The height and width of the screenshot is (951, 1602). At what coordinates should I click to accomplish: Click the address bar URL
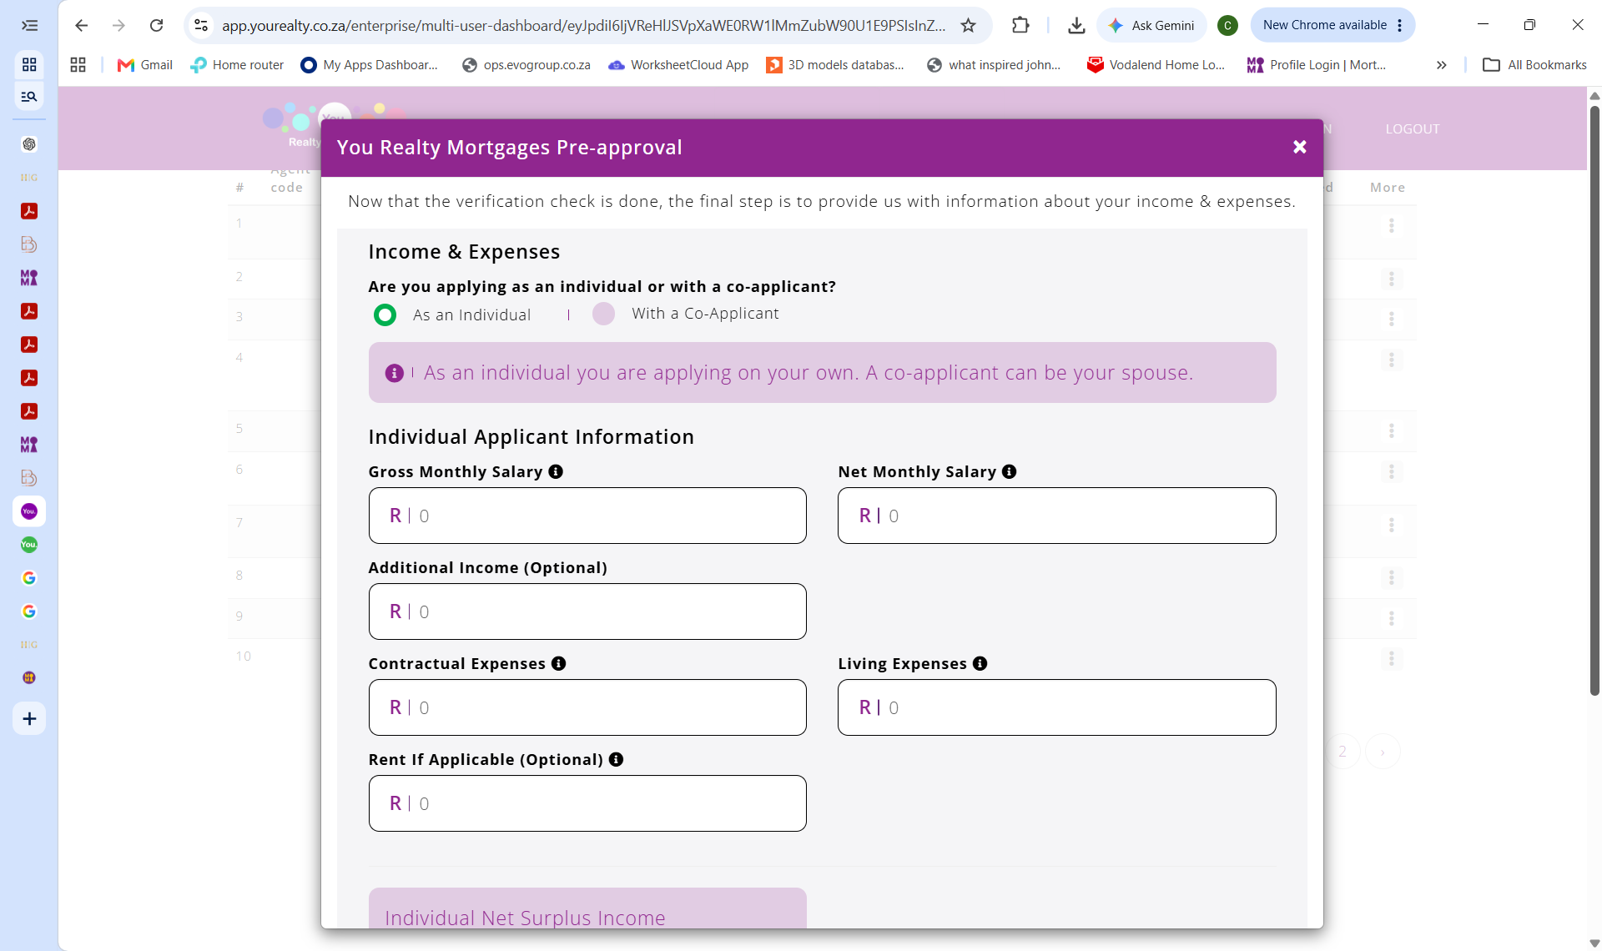[583, 26]
